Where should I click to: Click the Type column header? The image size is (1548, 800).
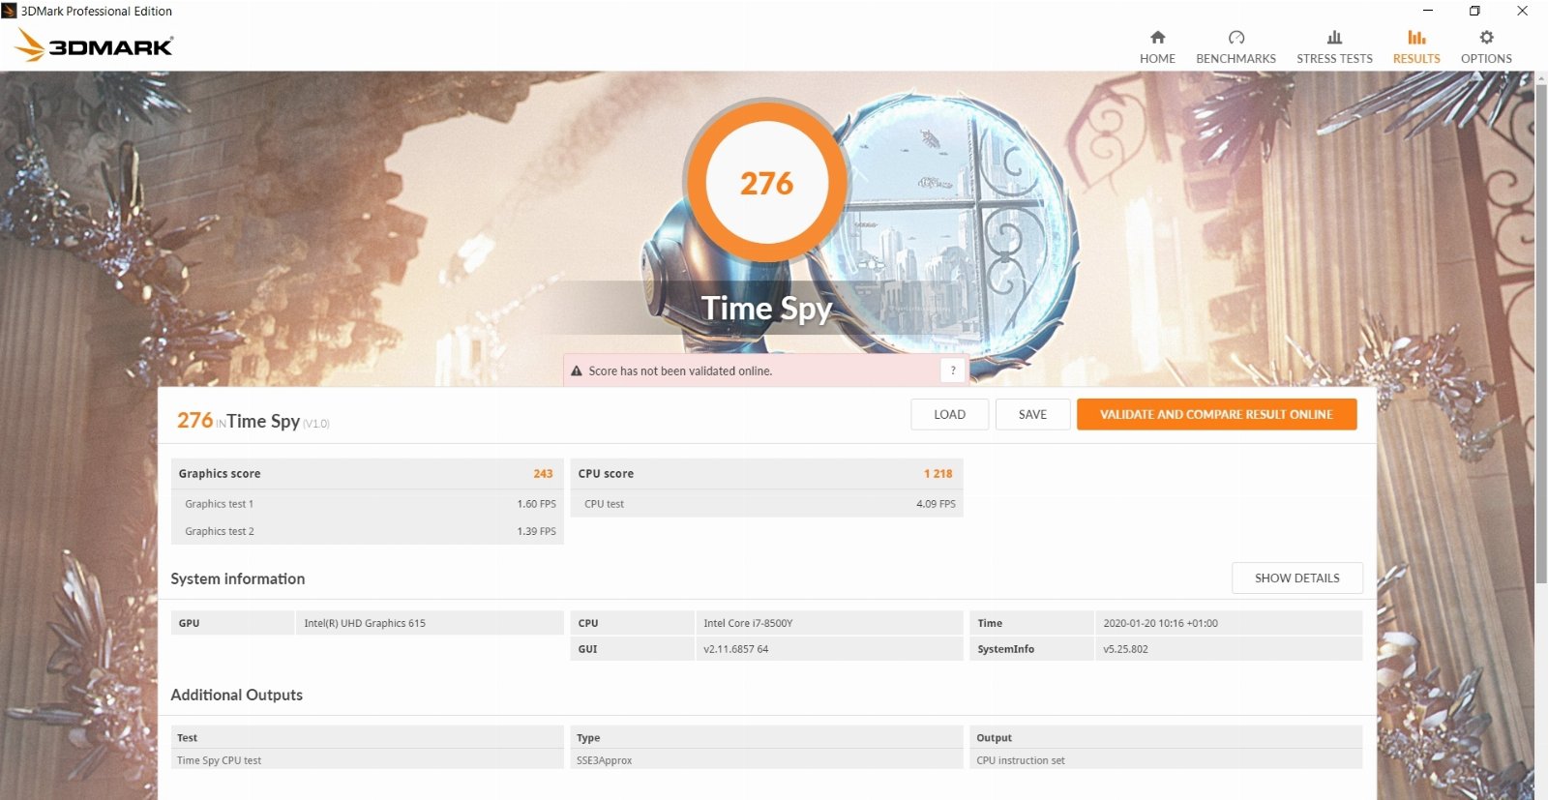588,737
